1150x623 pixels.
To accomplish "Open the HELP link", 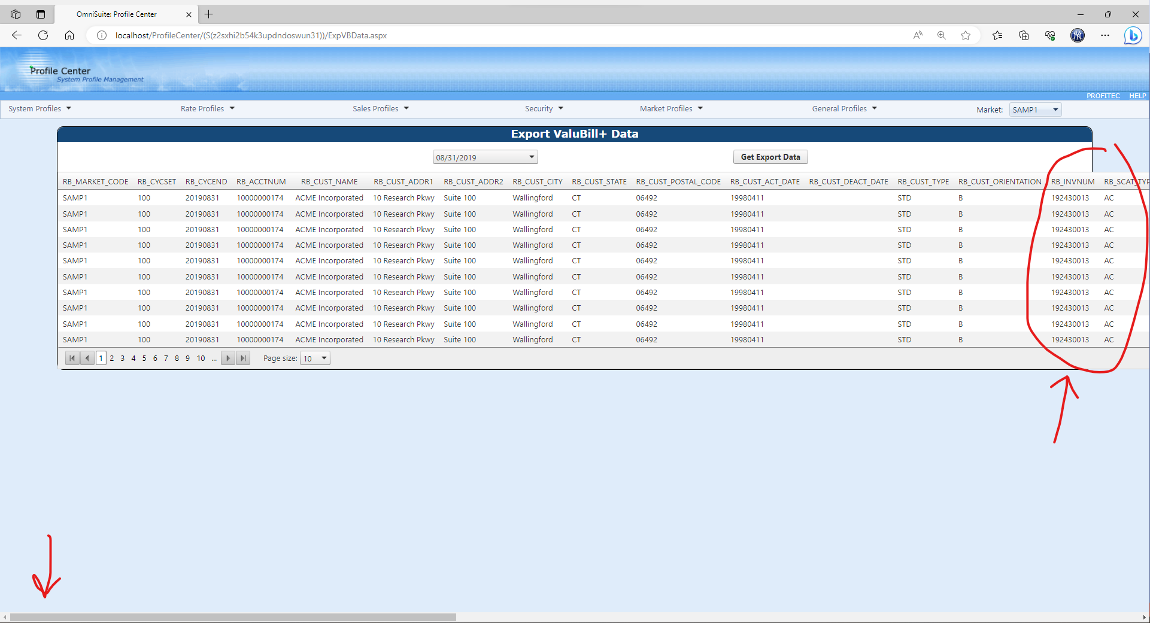I will coord(1137,96).
